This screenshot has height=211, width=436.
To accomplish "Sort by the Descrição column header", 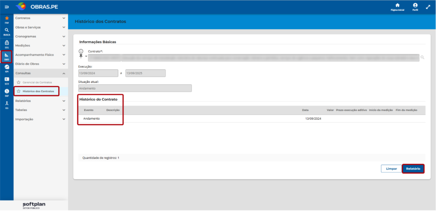I will pos(113,110).
